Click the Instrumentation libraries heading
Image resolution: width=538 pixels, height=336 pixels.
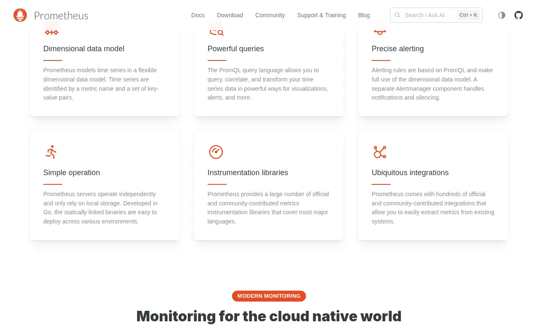pyautogui.click(x=248, y=173)
